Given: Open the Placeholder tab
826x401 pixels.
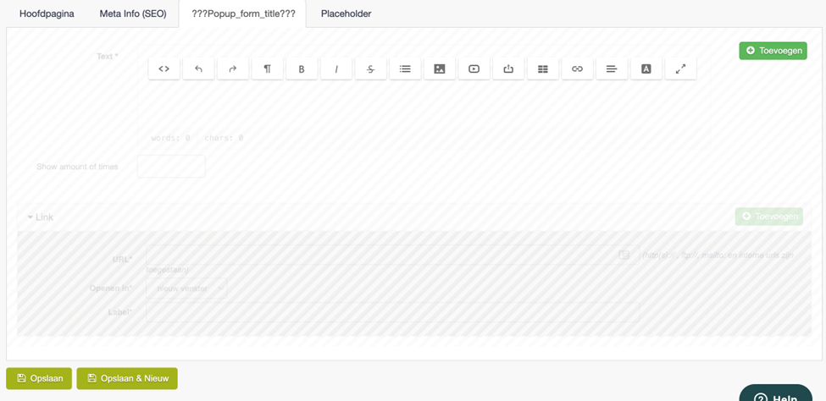Looking at the screenshot, I should 346,14.
